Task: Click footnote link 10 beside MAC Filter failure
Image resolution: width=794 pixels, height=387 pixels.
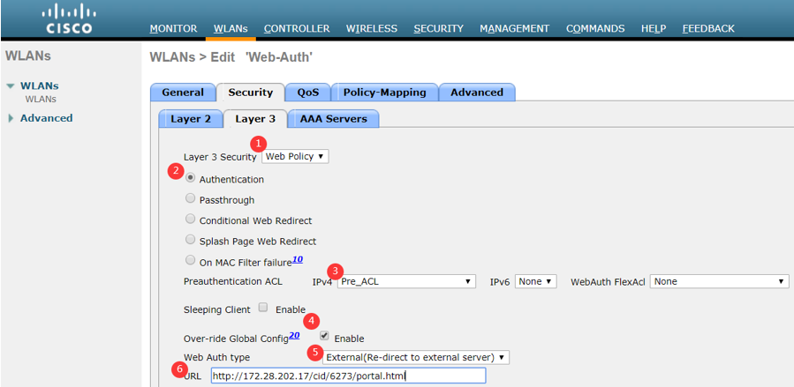Action: click(x=297, y=259)
